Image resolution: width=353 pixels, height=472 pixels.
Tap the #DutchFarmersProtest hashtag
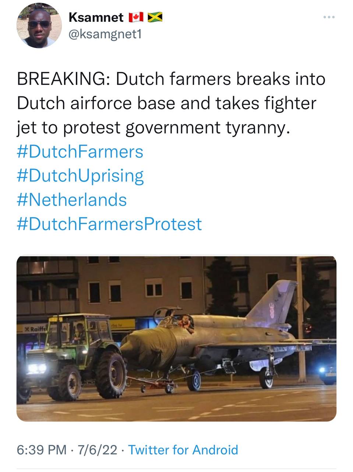[109, 224]
